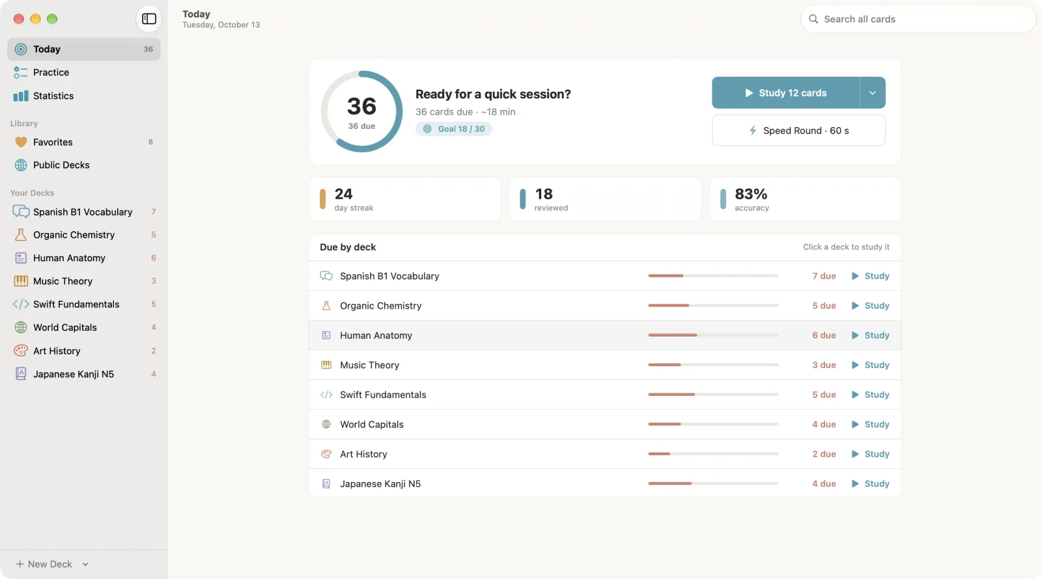The image size is (1042, 579).
Task: Study the Organic Chemistry deck
Action: [870, 305]
